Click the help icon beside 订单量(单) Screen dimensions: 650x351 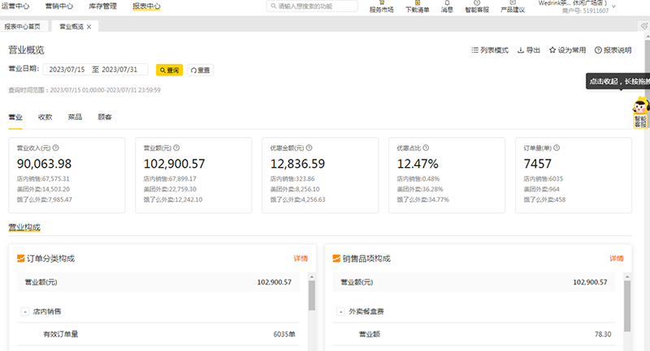pyautogui.click(x=557, y=148)
